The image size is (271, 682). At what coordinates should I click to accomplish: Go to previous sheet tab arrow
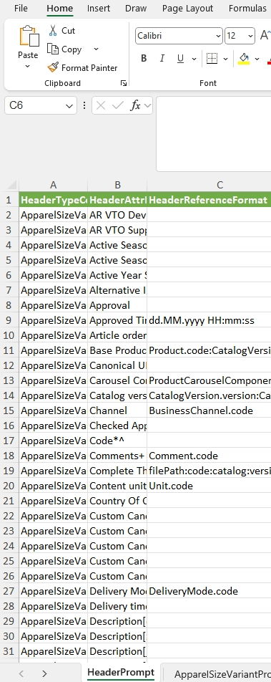[21, 673]
